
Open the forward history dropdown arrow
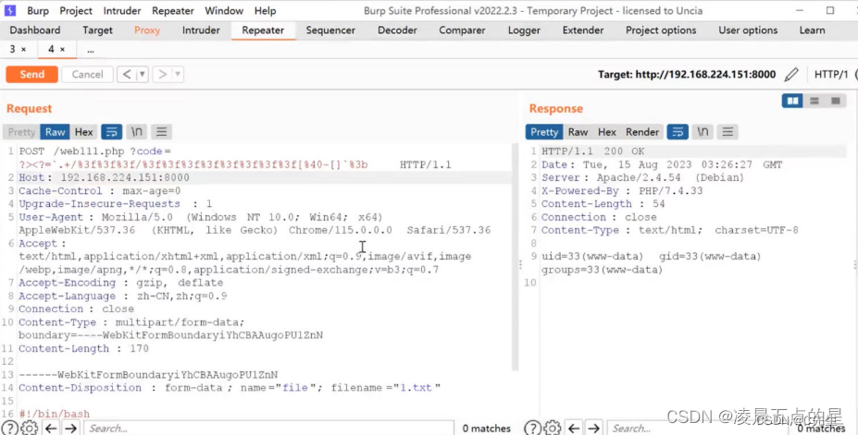178,74
